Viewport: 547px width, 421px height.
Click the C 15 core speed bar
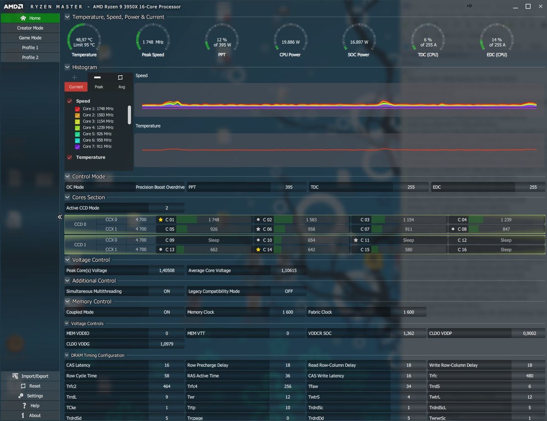(x=408, y=250)
